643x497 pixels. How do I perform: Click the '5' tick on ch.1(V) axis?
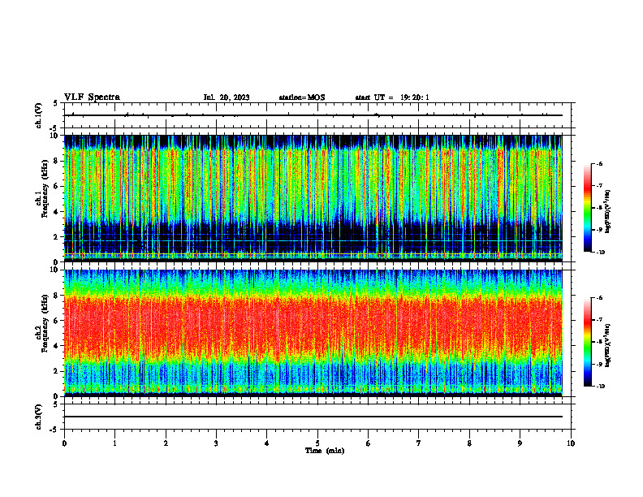click(56, 103)
